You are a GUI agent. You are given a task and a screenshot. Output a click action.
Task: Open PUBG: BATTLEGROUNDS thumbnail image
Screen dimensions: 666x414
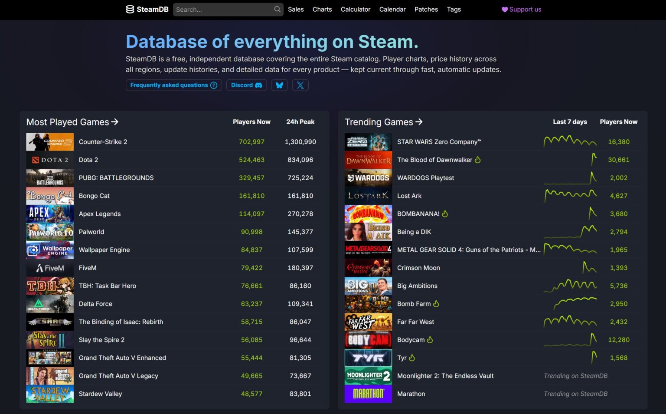click(50, 178)
